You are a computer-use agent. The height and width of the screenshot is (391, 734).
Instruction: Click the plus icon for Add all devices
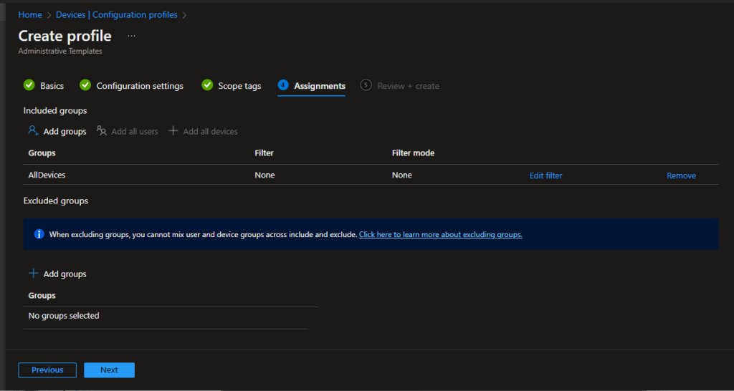coord(173,131)
